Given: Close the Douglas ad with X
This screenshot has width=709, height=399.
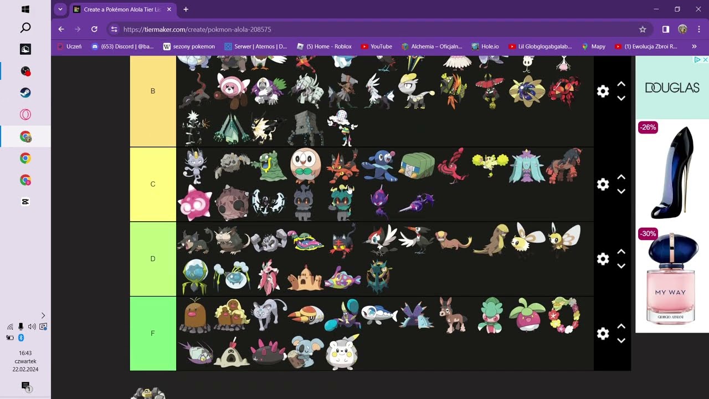Looking at the screenshot, I should click(x=705, y=60).
